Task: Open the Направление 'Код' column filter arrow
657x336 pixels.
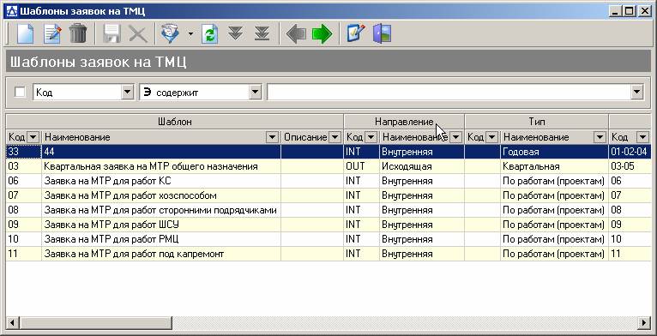Action: point(371,137)
